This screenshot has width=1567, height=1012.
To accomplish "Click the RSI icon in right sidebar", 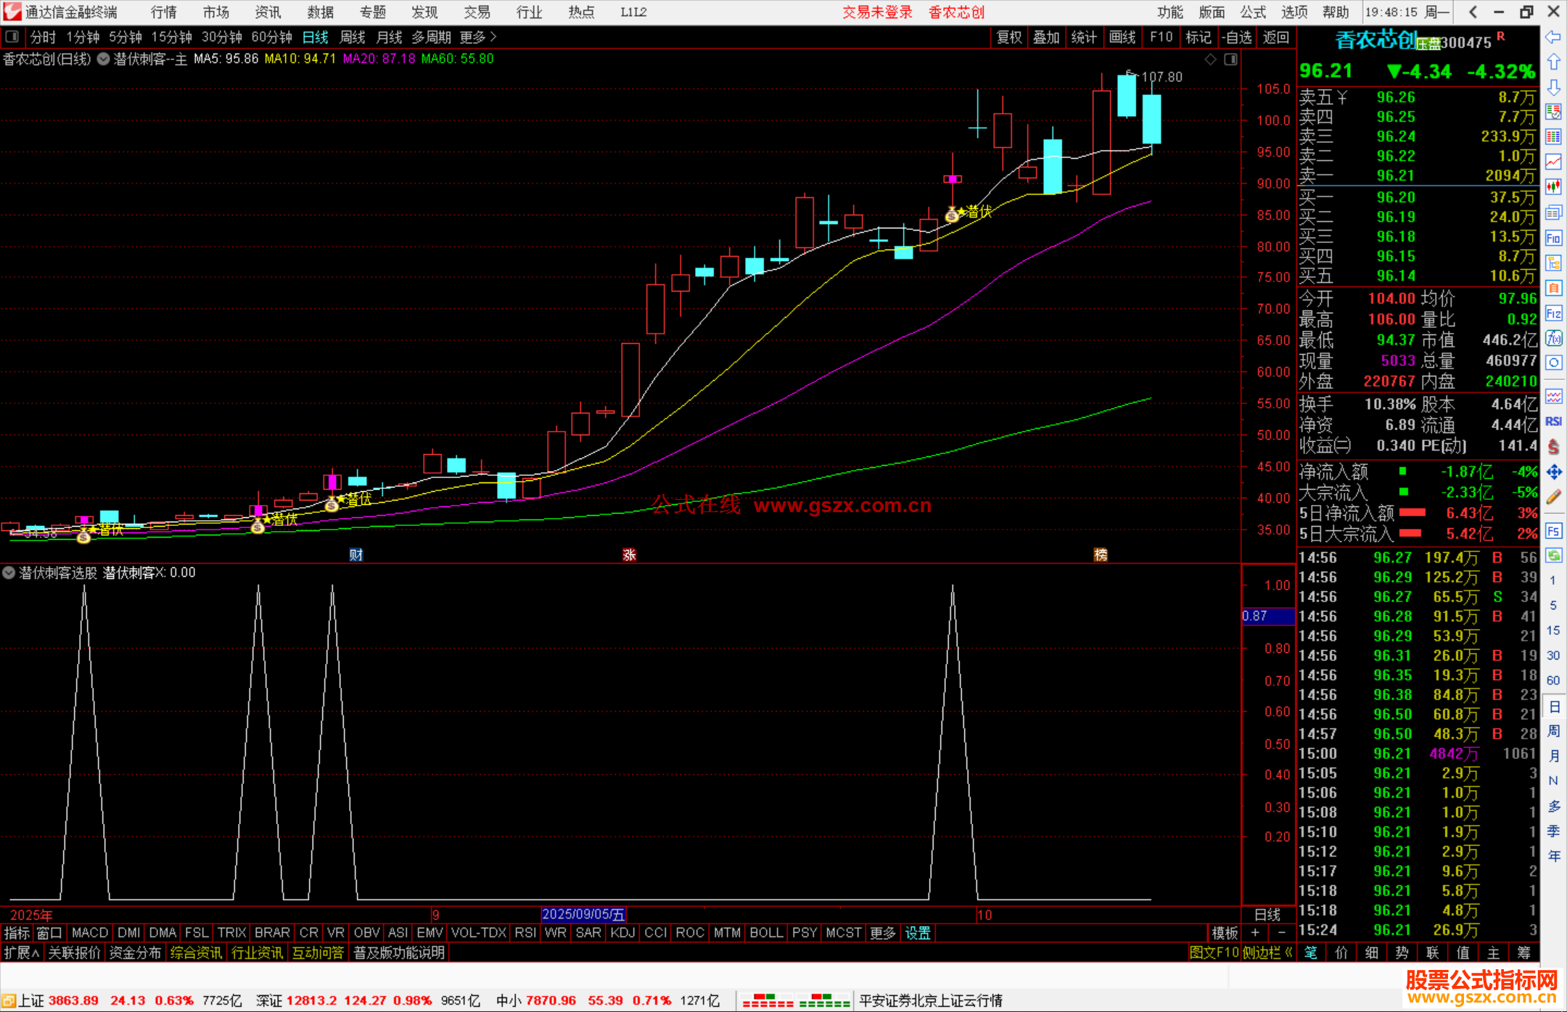I will [1553, 421].
